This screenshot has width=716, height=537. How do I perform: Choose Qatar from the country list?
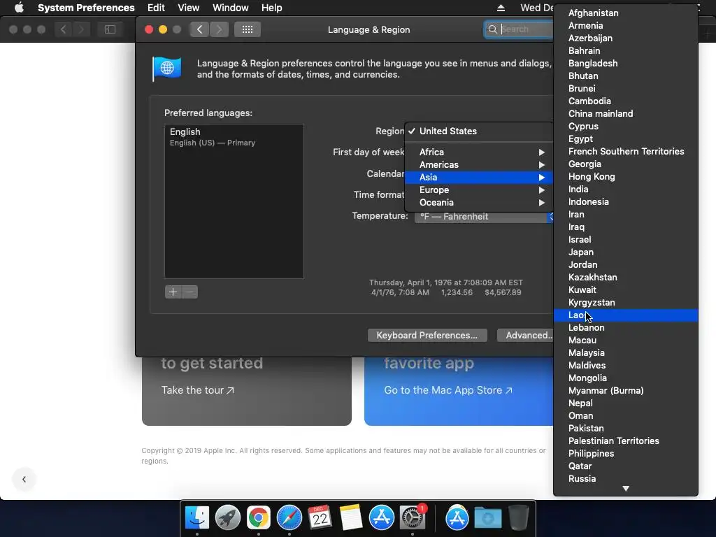[x=626, y=466]
